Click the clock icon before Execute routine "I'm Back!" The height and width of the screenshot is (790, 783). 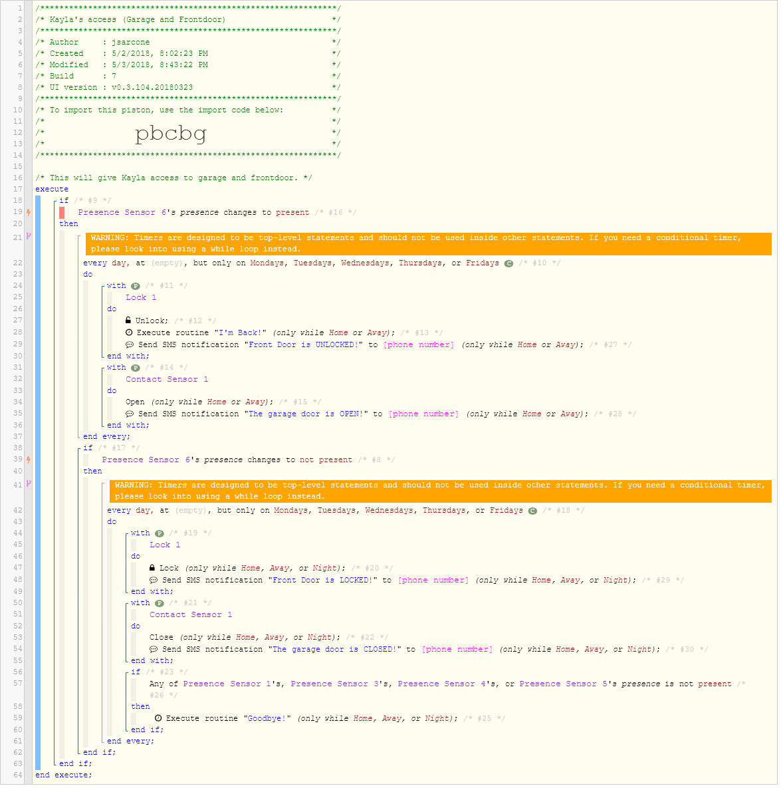pyautogui.click(x=129, y=332)
